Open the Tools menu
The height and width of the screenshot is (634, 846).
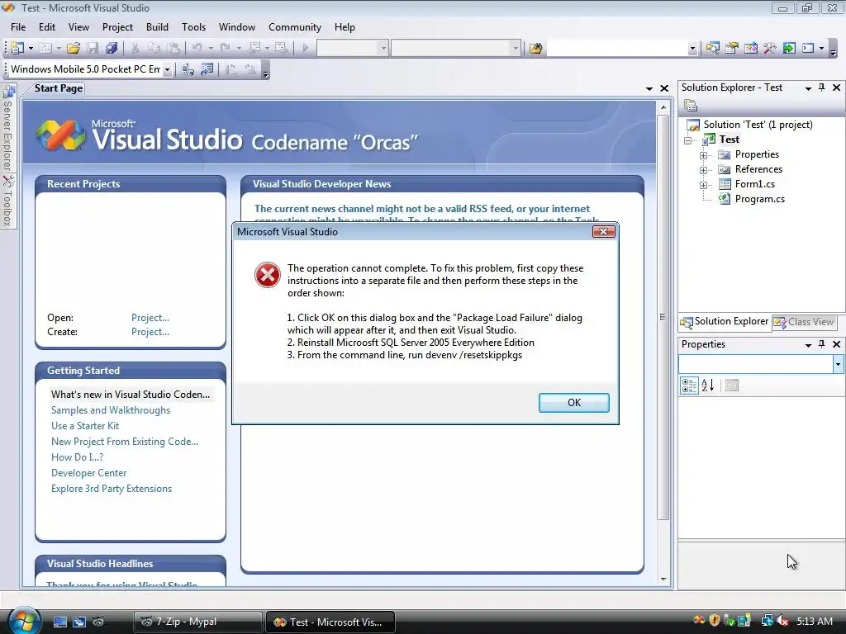(x=193, y=27)
